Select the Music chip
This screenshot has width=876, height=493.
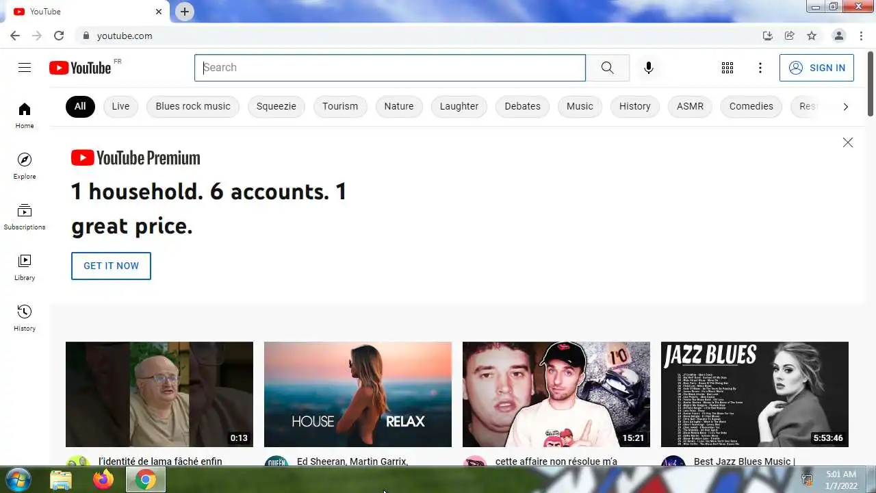pyautogui.click(x=580, y=106)
